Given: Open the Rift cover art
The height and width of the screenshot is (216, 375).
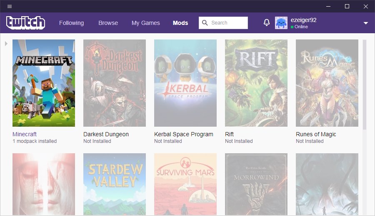Looking at the screenshot, I should click(256, 83).
